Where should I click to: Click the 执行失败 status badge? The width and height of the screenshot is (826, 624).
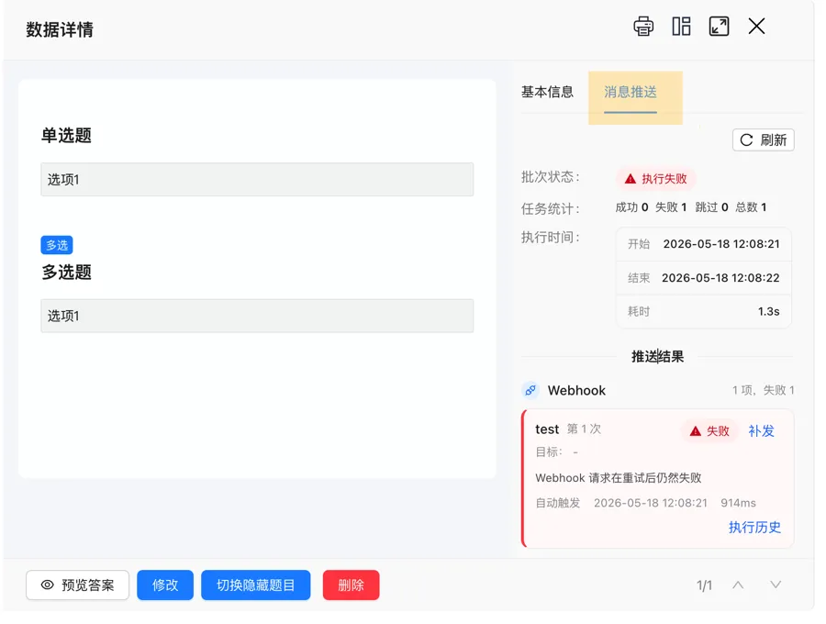pos(656,179)
